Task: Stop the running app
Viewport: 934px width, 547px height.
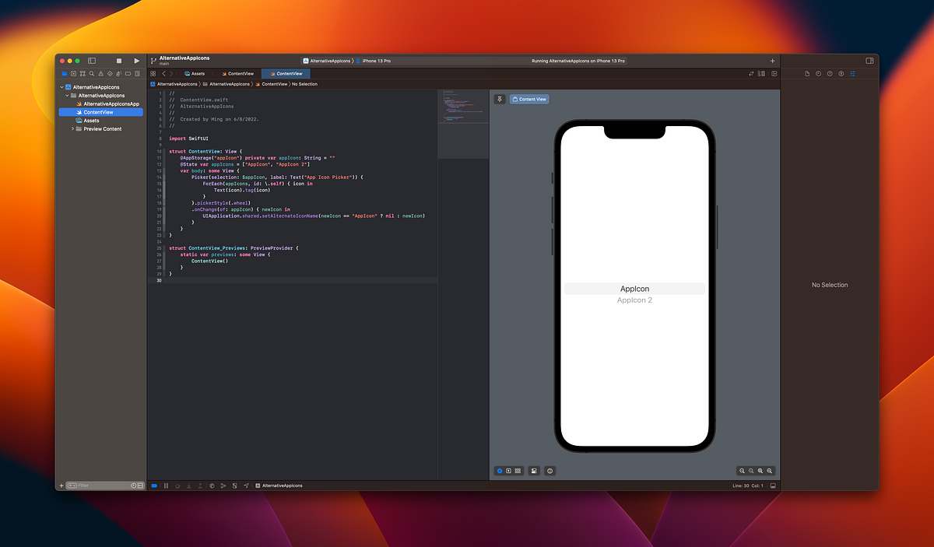Action: [119, 60]
